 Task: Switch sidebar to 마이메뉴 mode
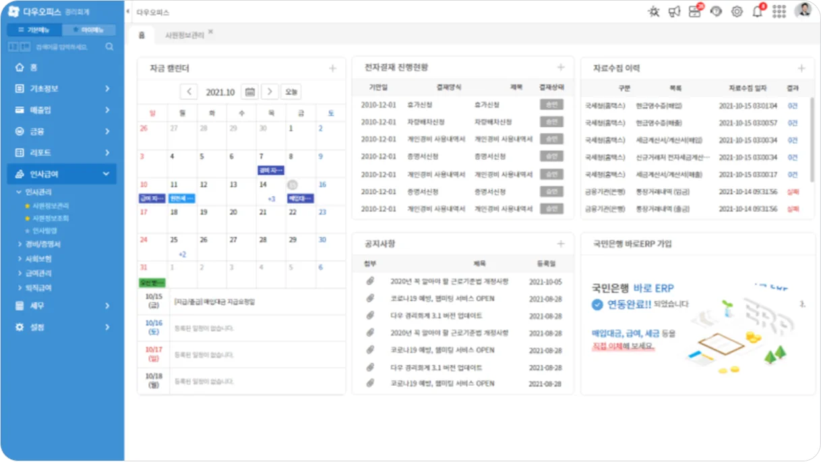(x=89, y=30)
